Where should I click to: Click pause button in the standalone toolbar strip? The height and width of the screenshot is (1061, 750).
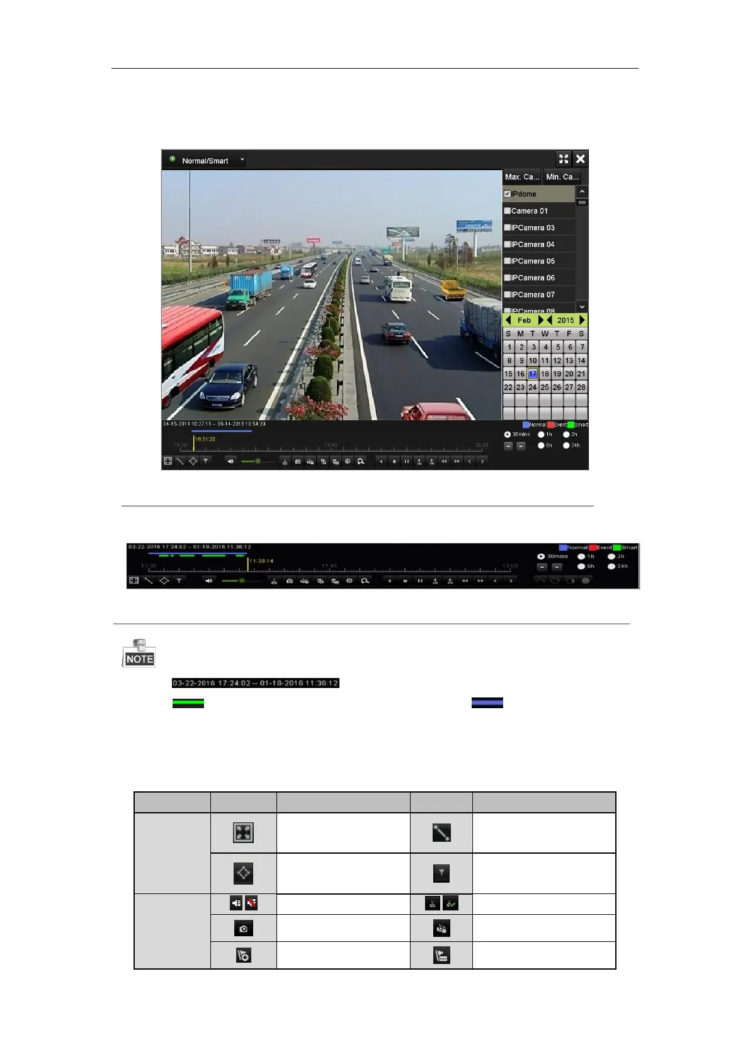click(x=419, y=580)
